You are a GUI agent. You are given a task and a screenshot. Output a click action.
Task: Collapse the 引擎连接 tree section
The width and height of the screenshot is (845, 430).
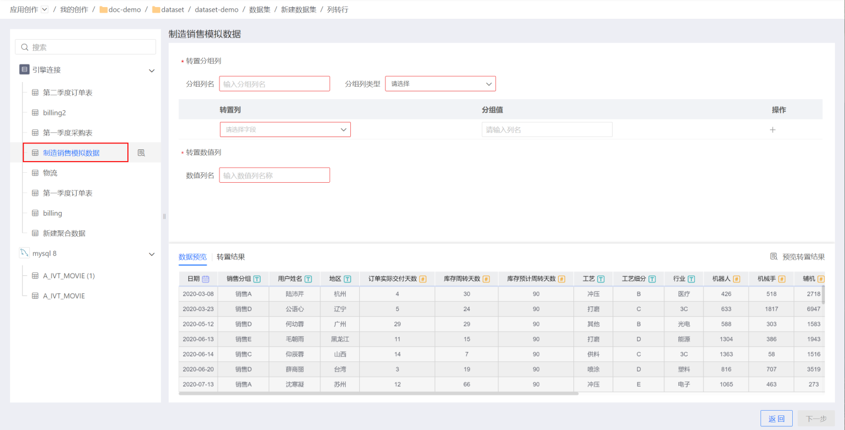tap(151, 70)
